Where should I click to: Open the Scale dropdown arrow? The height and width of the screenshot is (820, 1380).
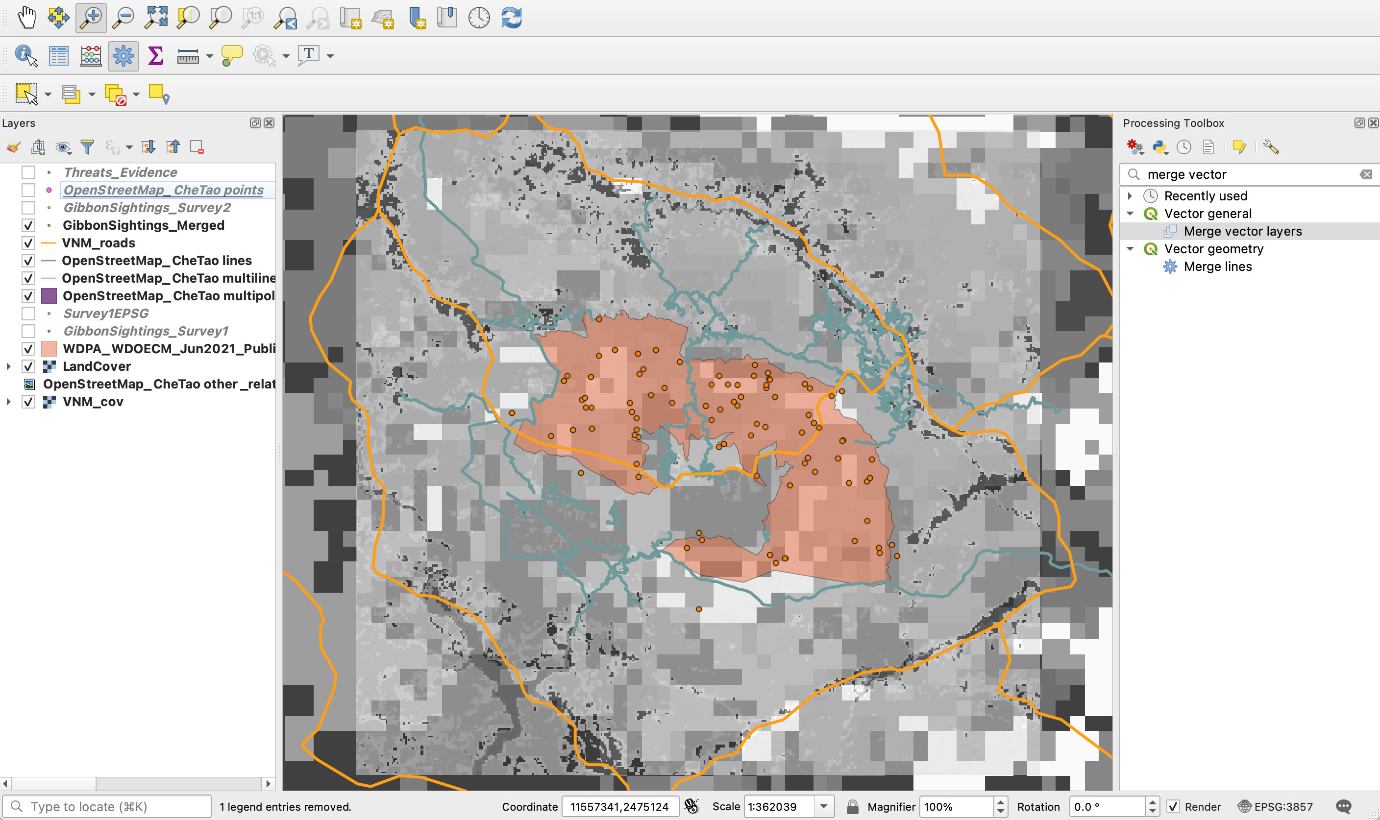[823, 806]
